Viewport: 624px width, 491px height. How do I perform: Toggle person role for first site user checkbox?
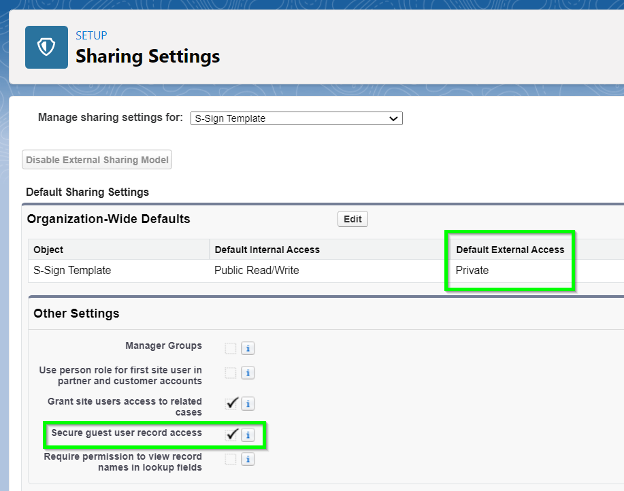(231, 373)
